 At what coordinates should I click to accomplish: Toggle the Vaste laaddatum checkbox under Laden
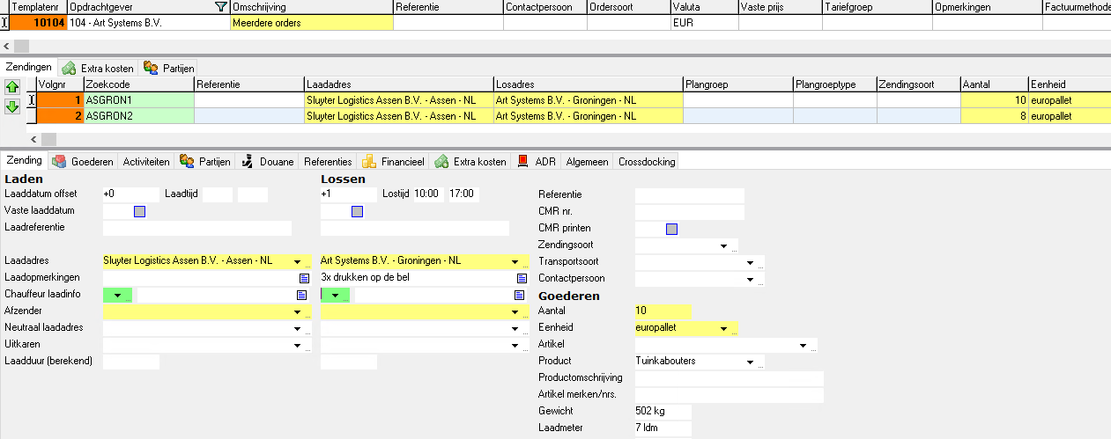pyautogui.click(x=139, y=211)
